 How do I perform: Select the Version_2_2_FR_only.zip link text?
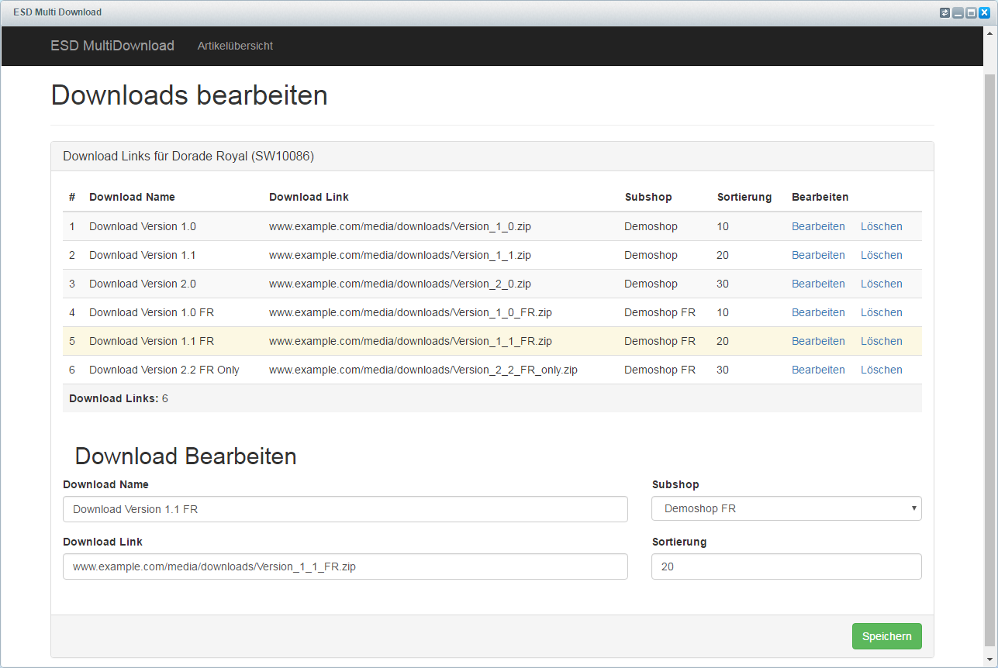423,370
